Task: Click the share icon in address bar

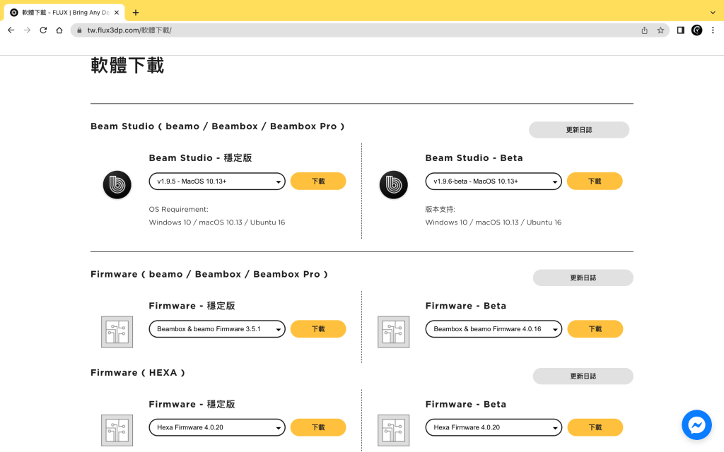Action: pos(644,30)
